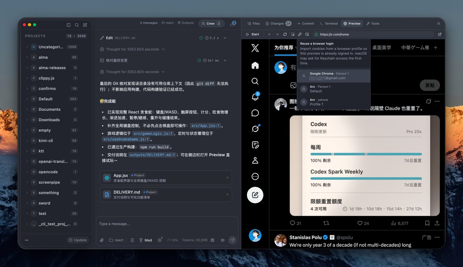The width and height of the screenshot is (463, 267).
Task: Go back in the preview browser
Action: pyautogui.click(x=270, y=34)
